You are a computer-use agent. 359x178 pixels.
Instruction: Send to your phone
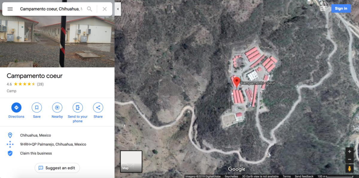(78, 113)
